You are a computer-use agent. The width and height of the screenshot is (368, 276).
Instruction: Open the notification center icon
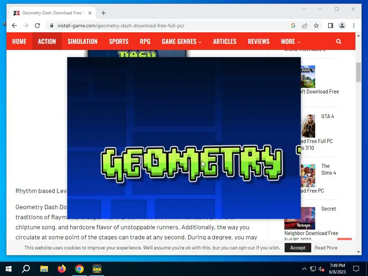click(x=356, y=269)
